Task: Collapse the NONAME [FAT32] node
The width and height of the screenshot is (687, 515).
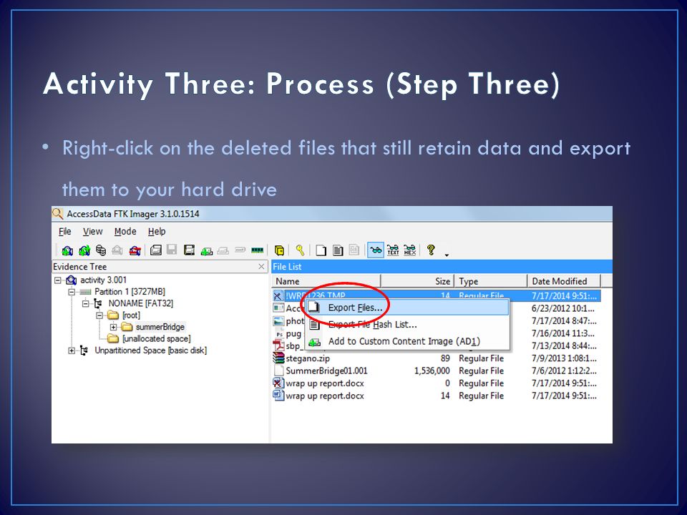Action: pos(85,303)
